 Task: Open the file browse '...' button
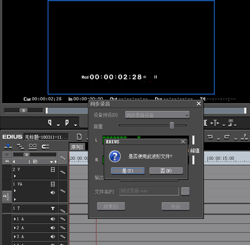pos(185,191)
